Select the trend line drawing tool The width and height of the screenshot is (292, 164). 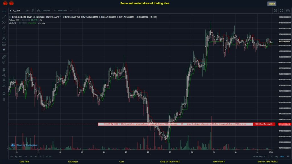click(4, 17)
